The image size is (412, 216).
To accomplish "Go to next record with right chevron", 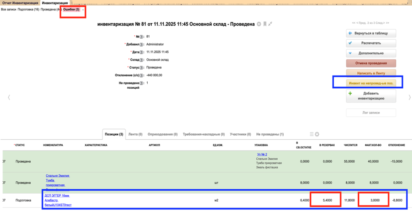I will pyautogui.click(x=410, y=97).
